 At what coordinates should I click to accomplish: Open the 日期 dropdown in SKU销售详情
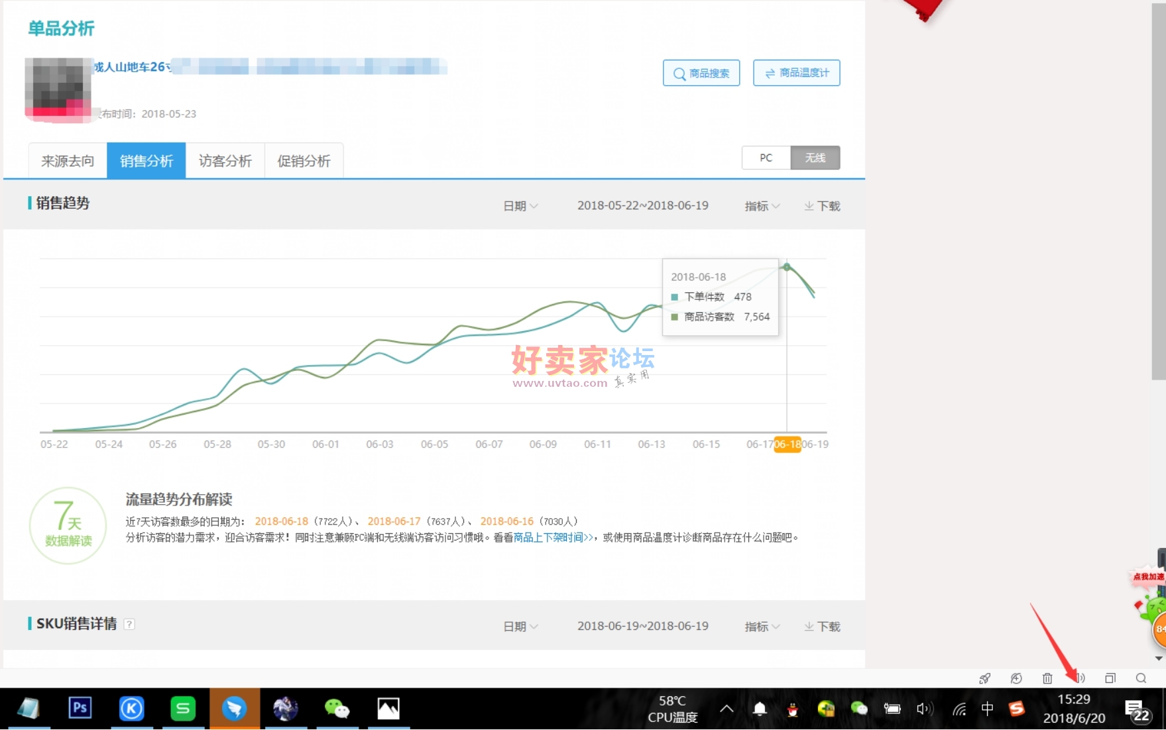(x=520, y=627)
